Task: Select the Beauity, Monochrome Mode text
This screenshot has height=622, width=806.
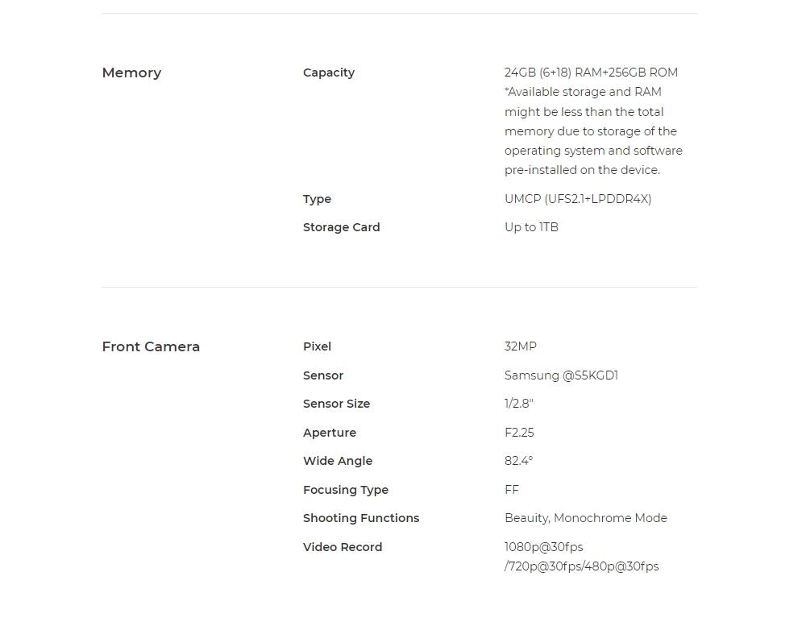Action: click(x=585, y=518)
